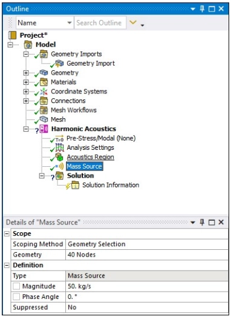Click the Search Outline field
The height and width of the screenshot is (319, 231).
click(100, 23)
